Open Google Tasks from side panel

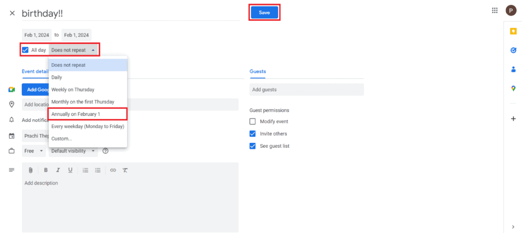[513, 50]
